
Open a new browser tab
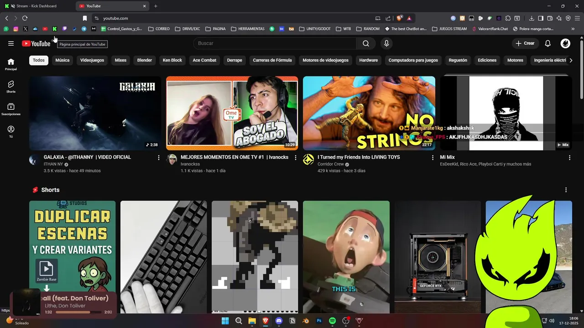tap(156, 6)
